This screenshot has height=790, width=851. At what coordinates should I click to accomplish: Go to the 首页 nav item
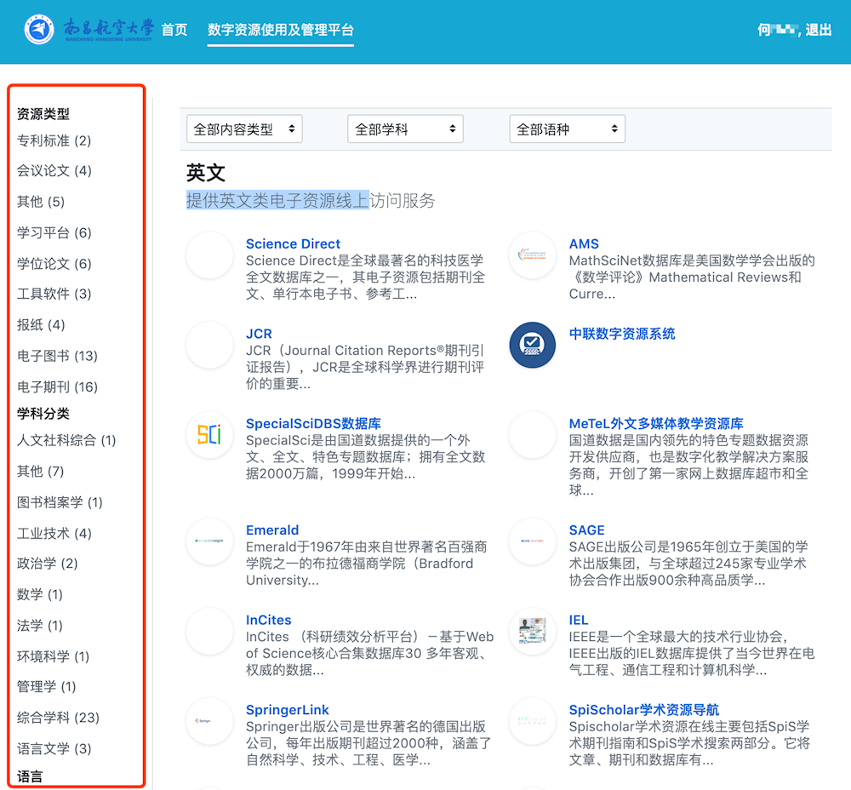174,29
